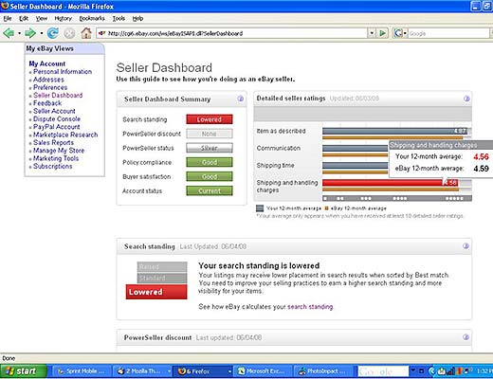The height and width of the screenshot is (379, 493).
Task: Open the Edit menu
Action: tap(24, 18)
